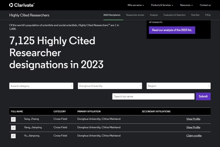
Task: Focus the Search by name field
Action: click(153, 97)
